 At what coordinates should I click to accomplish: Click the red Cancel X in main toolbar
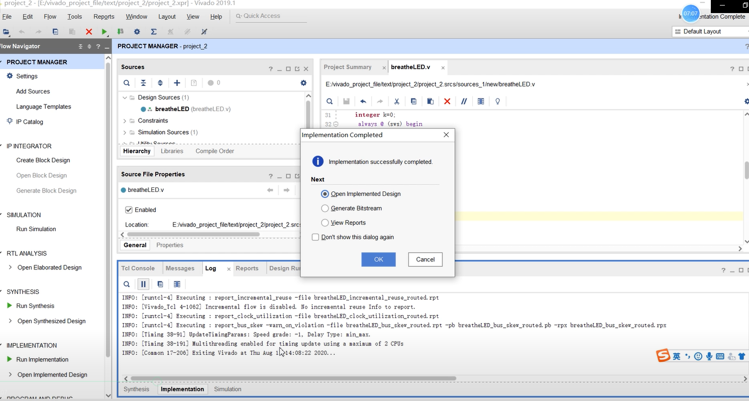(x=89, y=32)
